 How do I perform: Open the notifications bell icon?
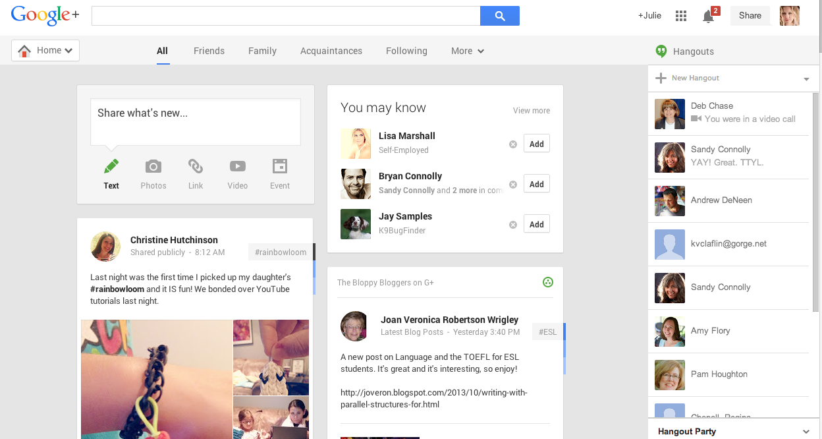point(709,16)
